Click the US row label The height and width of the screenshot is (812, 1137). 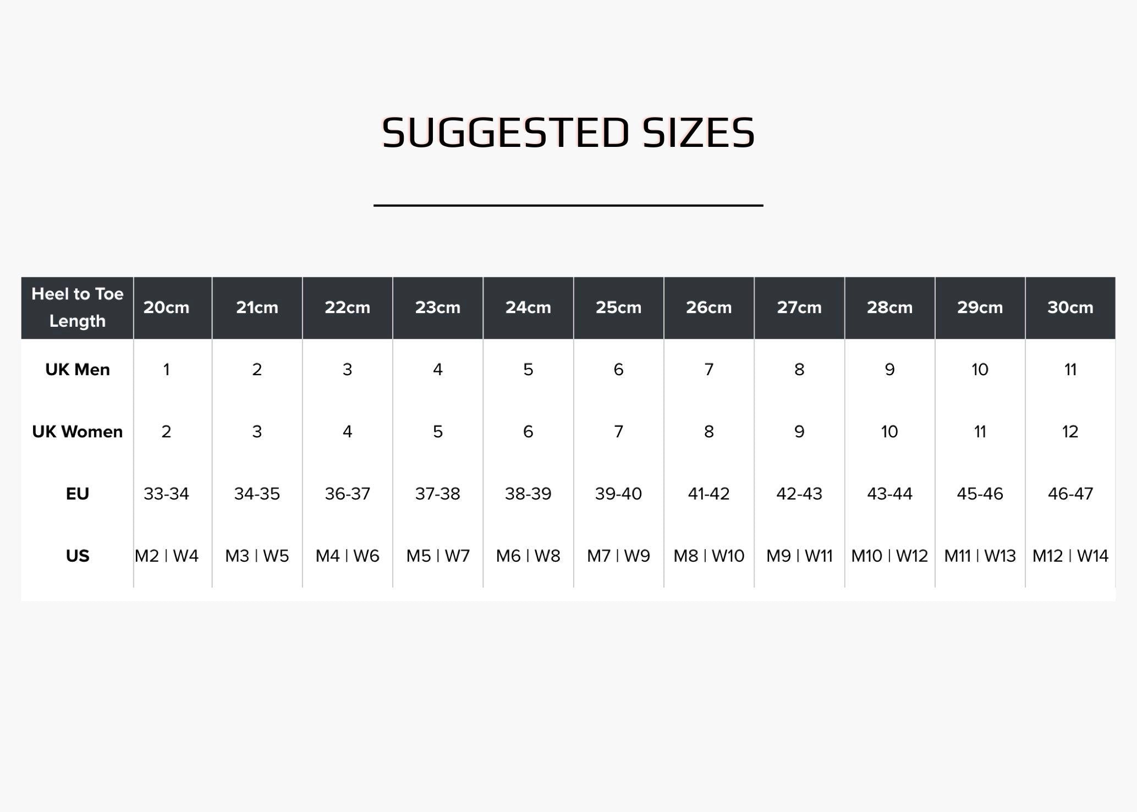[x=78, y=556]
